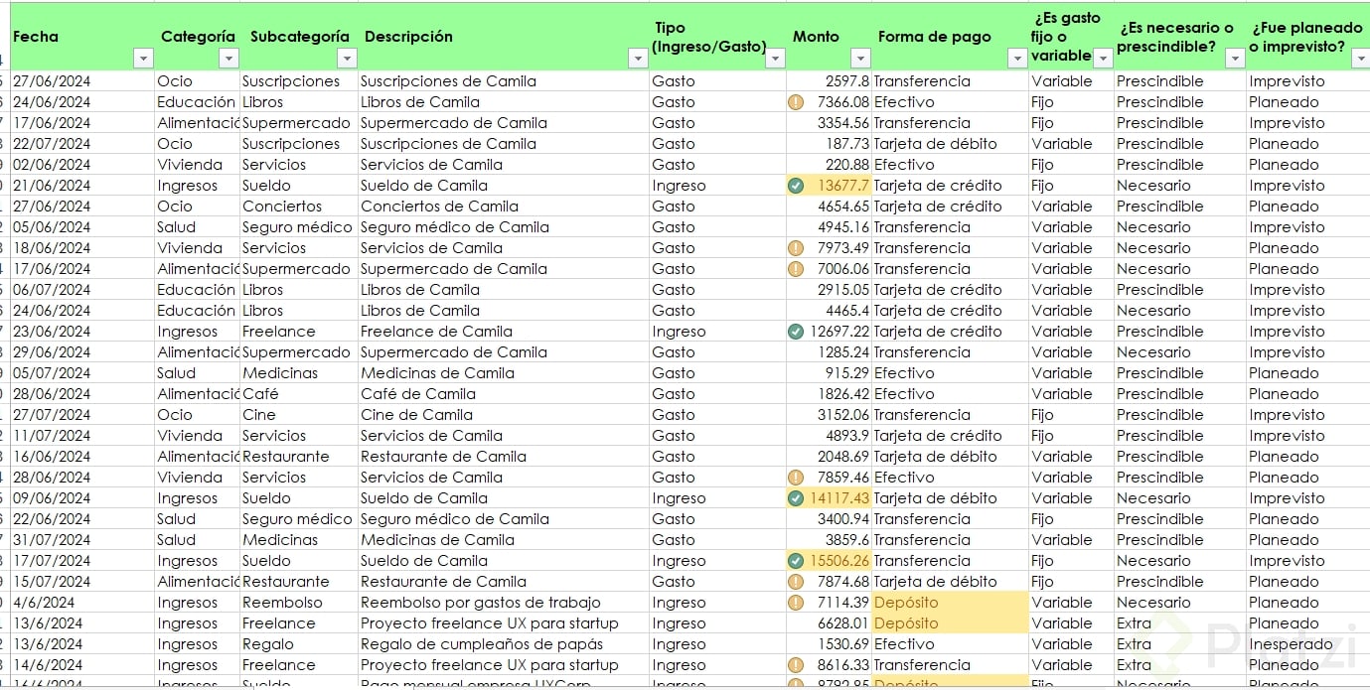Open the Forma de pago filter dropdown
Image resolution: width=1370 pixels, height=690 pixels.
(x=1017, y=59)
